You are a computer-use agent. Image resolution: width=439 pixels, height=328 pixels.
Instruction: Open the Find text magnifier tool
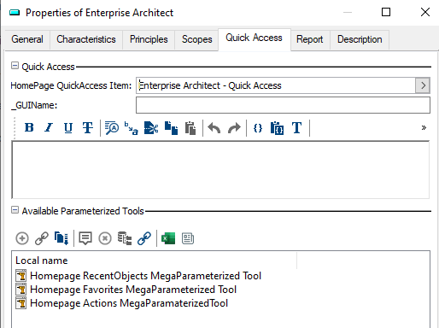click(x=112, y=128)
